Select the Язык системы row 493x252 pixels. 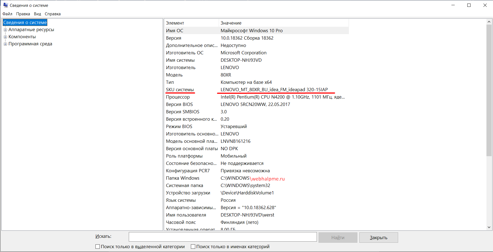click(x=256, y=200)
